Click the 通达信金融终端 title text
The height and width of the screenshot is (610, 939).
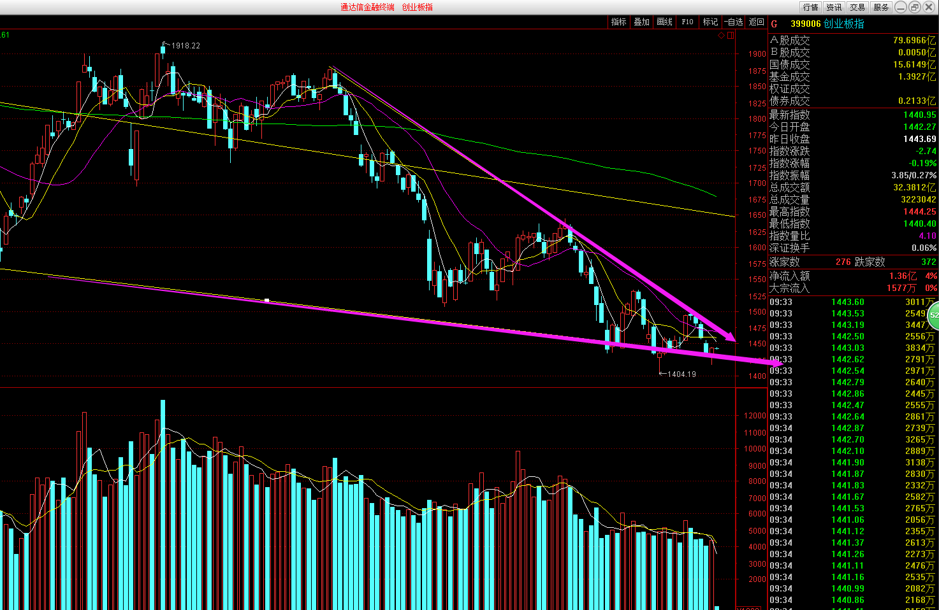pyautogui.click(x=367, y=7)
